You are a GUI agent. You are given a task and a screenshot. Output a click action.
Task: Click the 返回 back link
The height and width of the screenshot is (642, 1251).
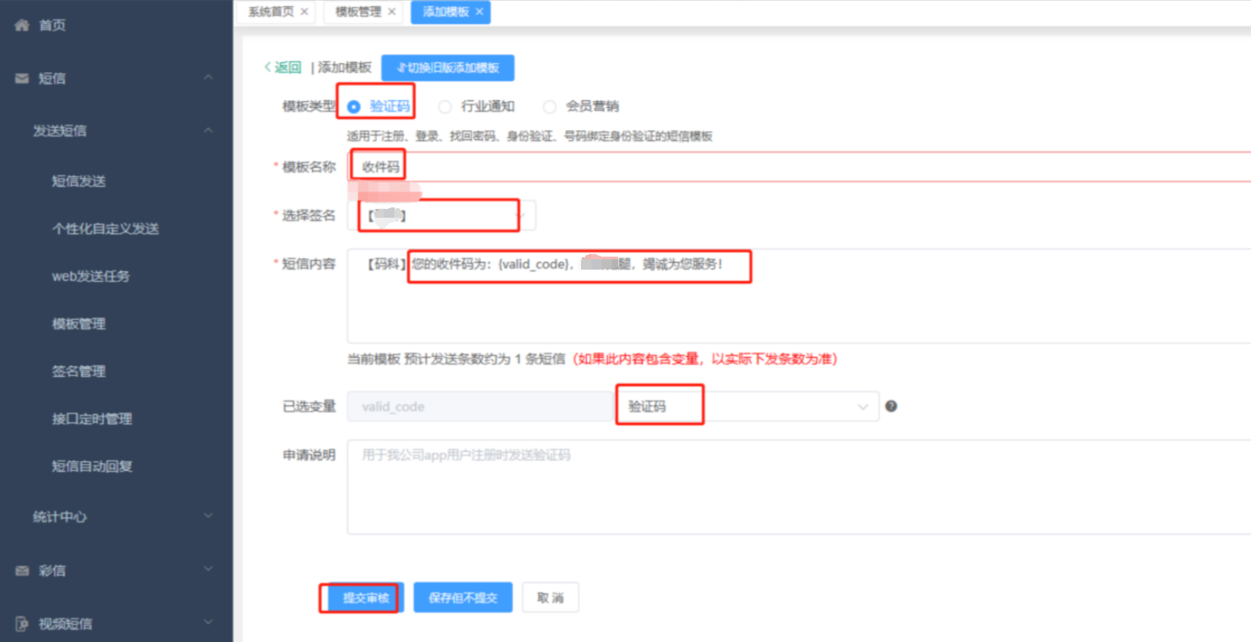(x=282, y=67)
